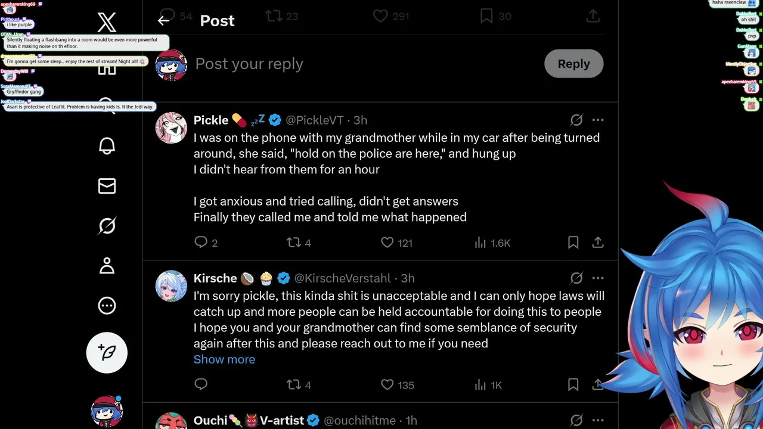Bookmark Pickle's reply
The width and height of the screenshot is (763, 429).
click(x=573, y=243)
